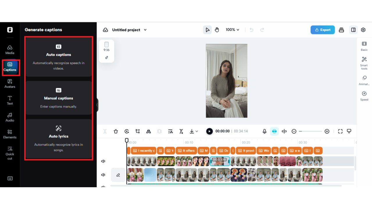The width and height of the screenshot is (372, 209).
Task: Enter fullscreen preview mode
Action: coord(340,131)
